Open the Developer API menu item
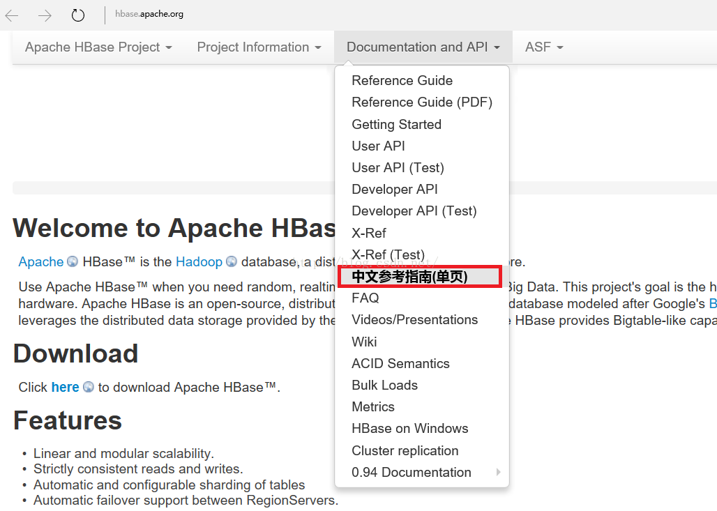717x511 pixels. [395, 189]
